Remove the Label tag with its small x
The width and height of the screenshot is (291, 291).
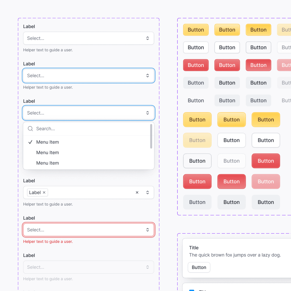click(x=44, y=193)
